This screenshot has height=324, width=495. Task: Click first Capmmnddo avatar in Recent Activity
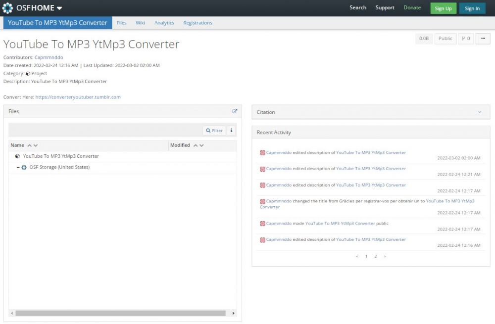pos(262,153)
